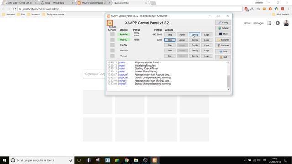Open the Google account avatar
This screenshot has height=164, width=292.
click(x=286, y=23)
